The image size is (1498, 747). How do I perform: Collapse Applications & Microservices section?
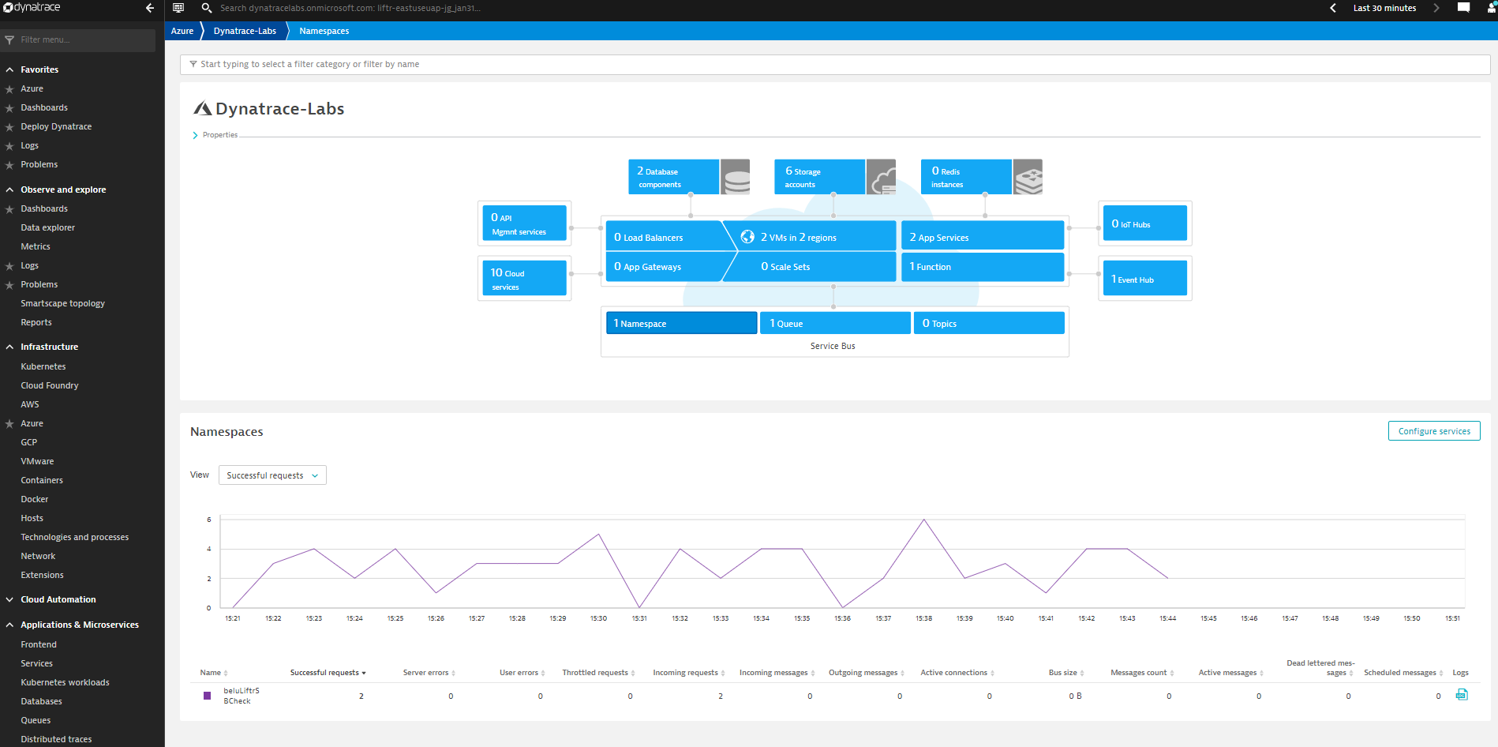tap(9, 625)
